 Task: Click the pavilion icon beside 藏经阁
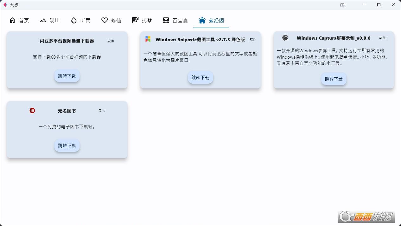(x=202, y=20)
